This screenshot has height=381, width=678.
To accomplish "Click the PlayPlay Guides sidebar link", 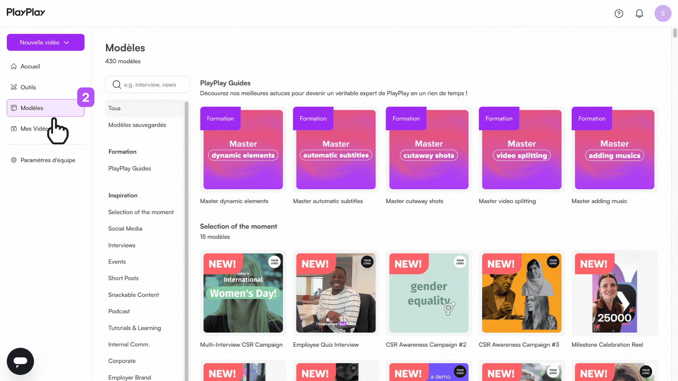I will coord(130,169).
